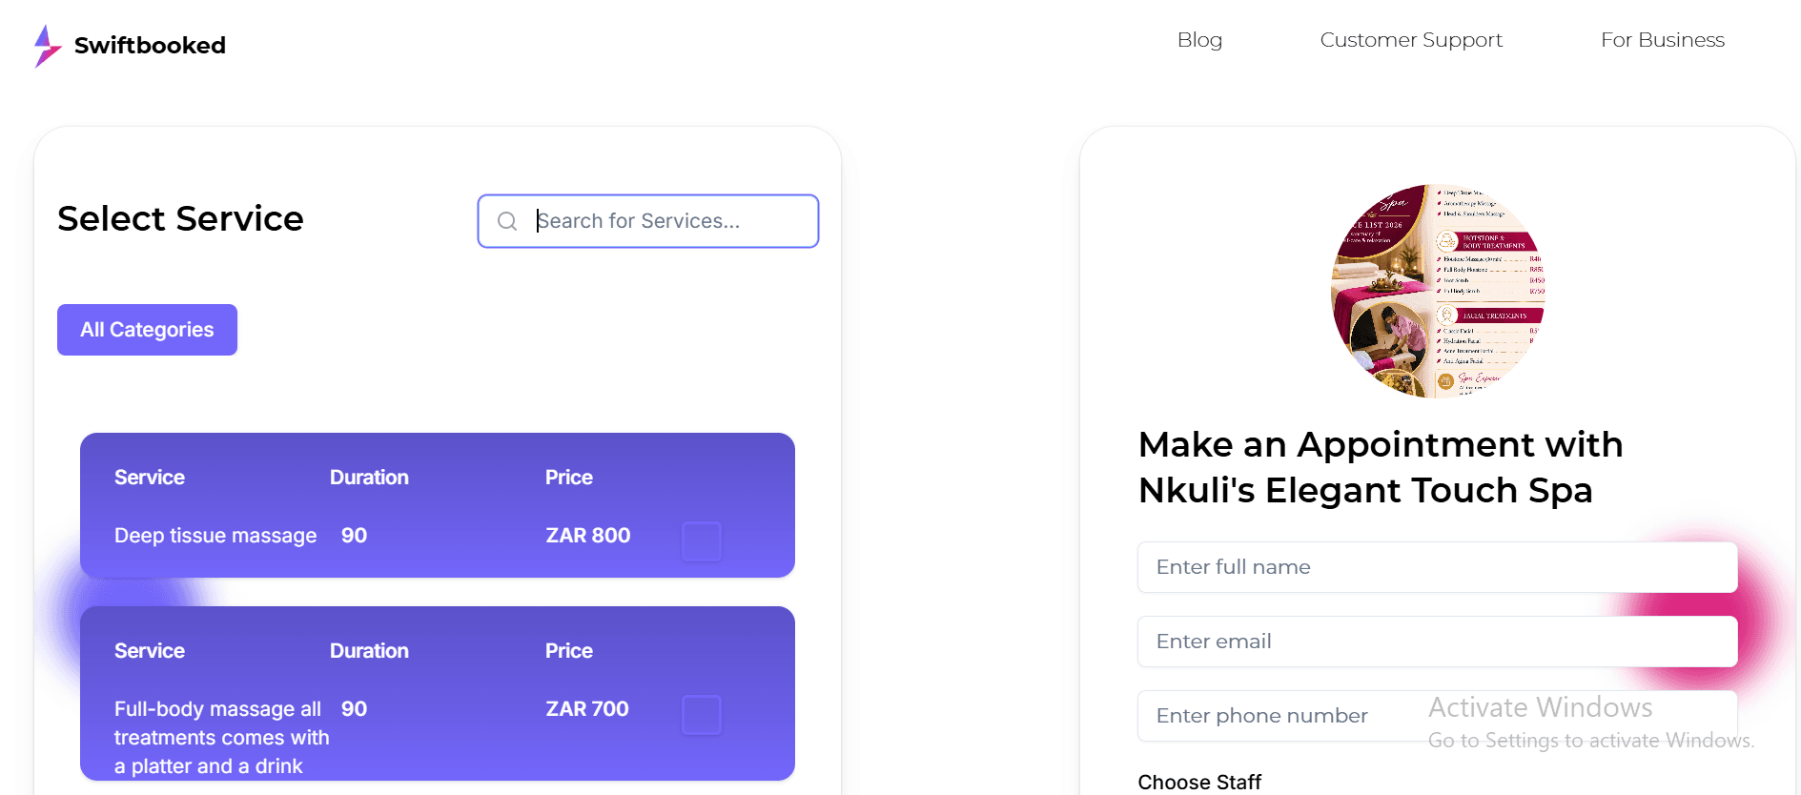Click the Select Service heading
The image size is (1801, 795).
point(180,218)
